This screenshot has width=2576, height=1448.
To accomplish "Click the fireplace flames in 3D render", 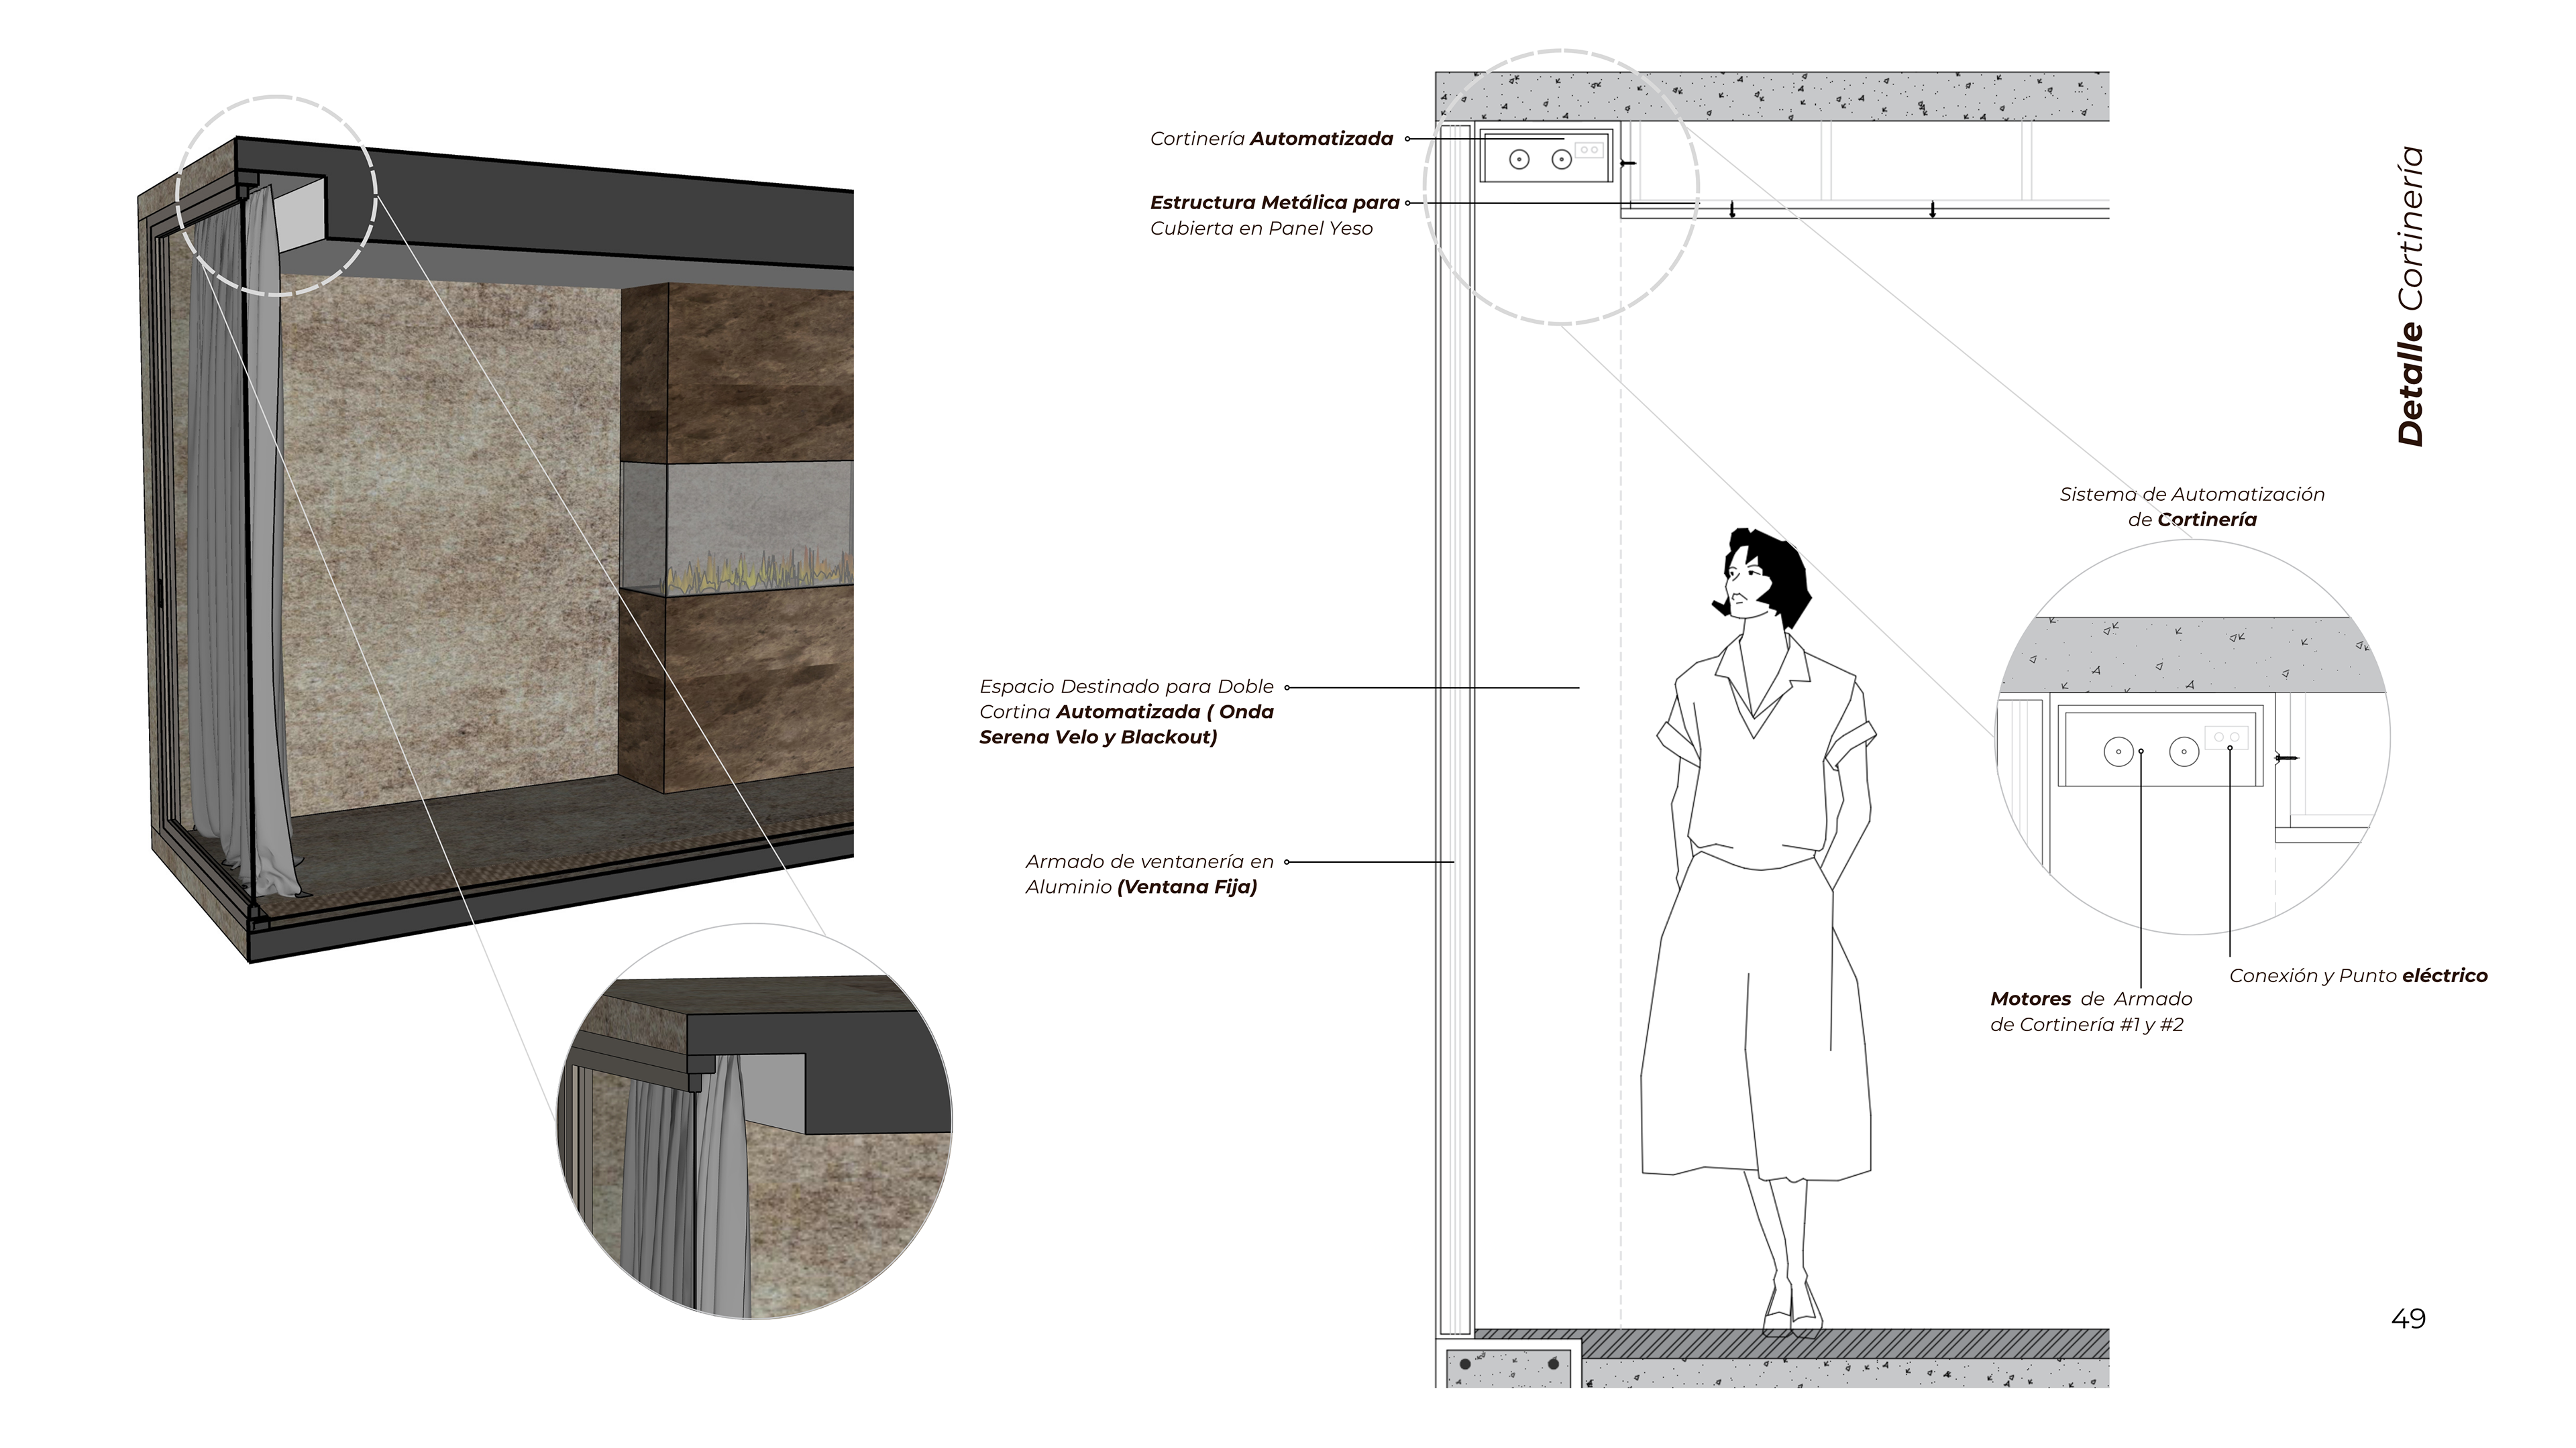I will tap(760, 574).
